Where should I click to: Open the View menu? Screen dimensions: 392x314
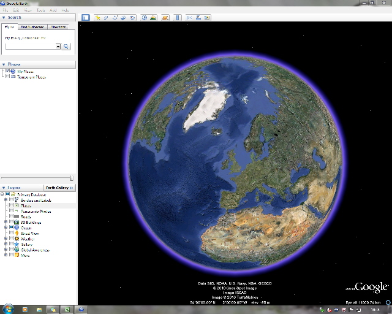tap(28, 10)
